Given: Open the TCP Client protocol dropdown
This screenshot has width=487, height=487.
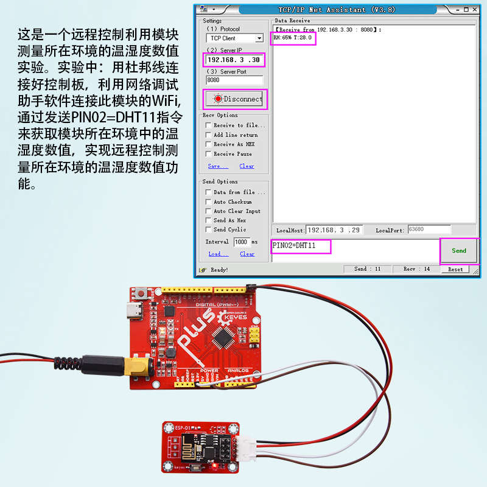Looking at the screenshot, I should pyautogui.click(x=259, y=38).
